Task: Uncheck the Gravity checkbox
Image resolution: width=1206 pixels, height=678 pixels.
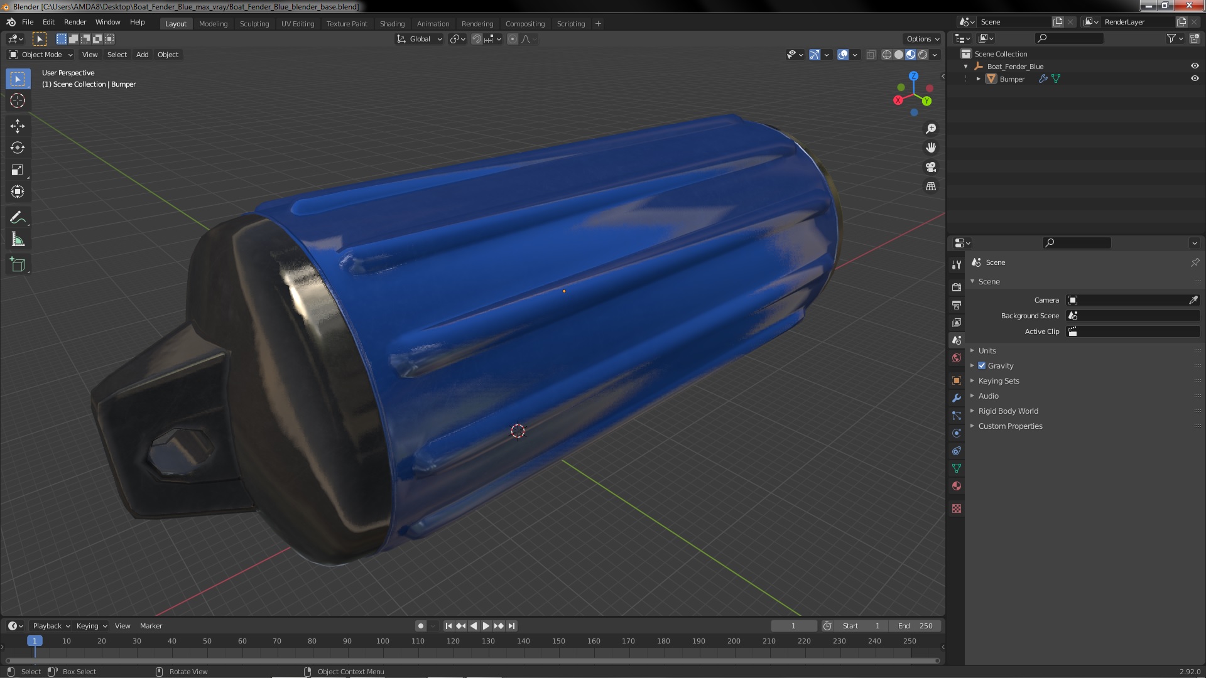Action: [982, 365]
